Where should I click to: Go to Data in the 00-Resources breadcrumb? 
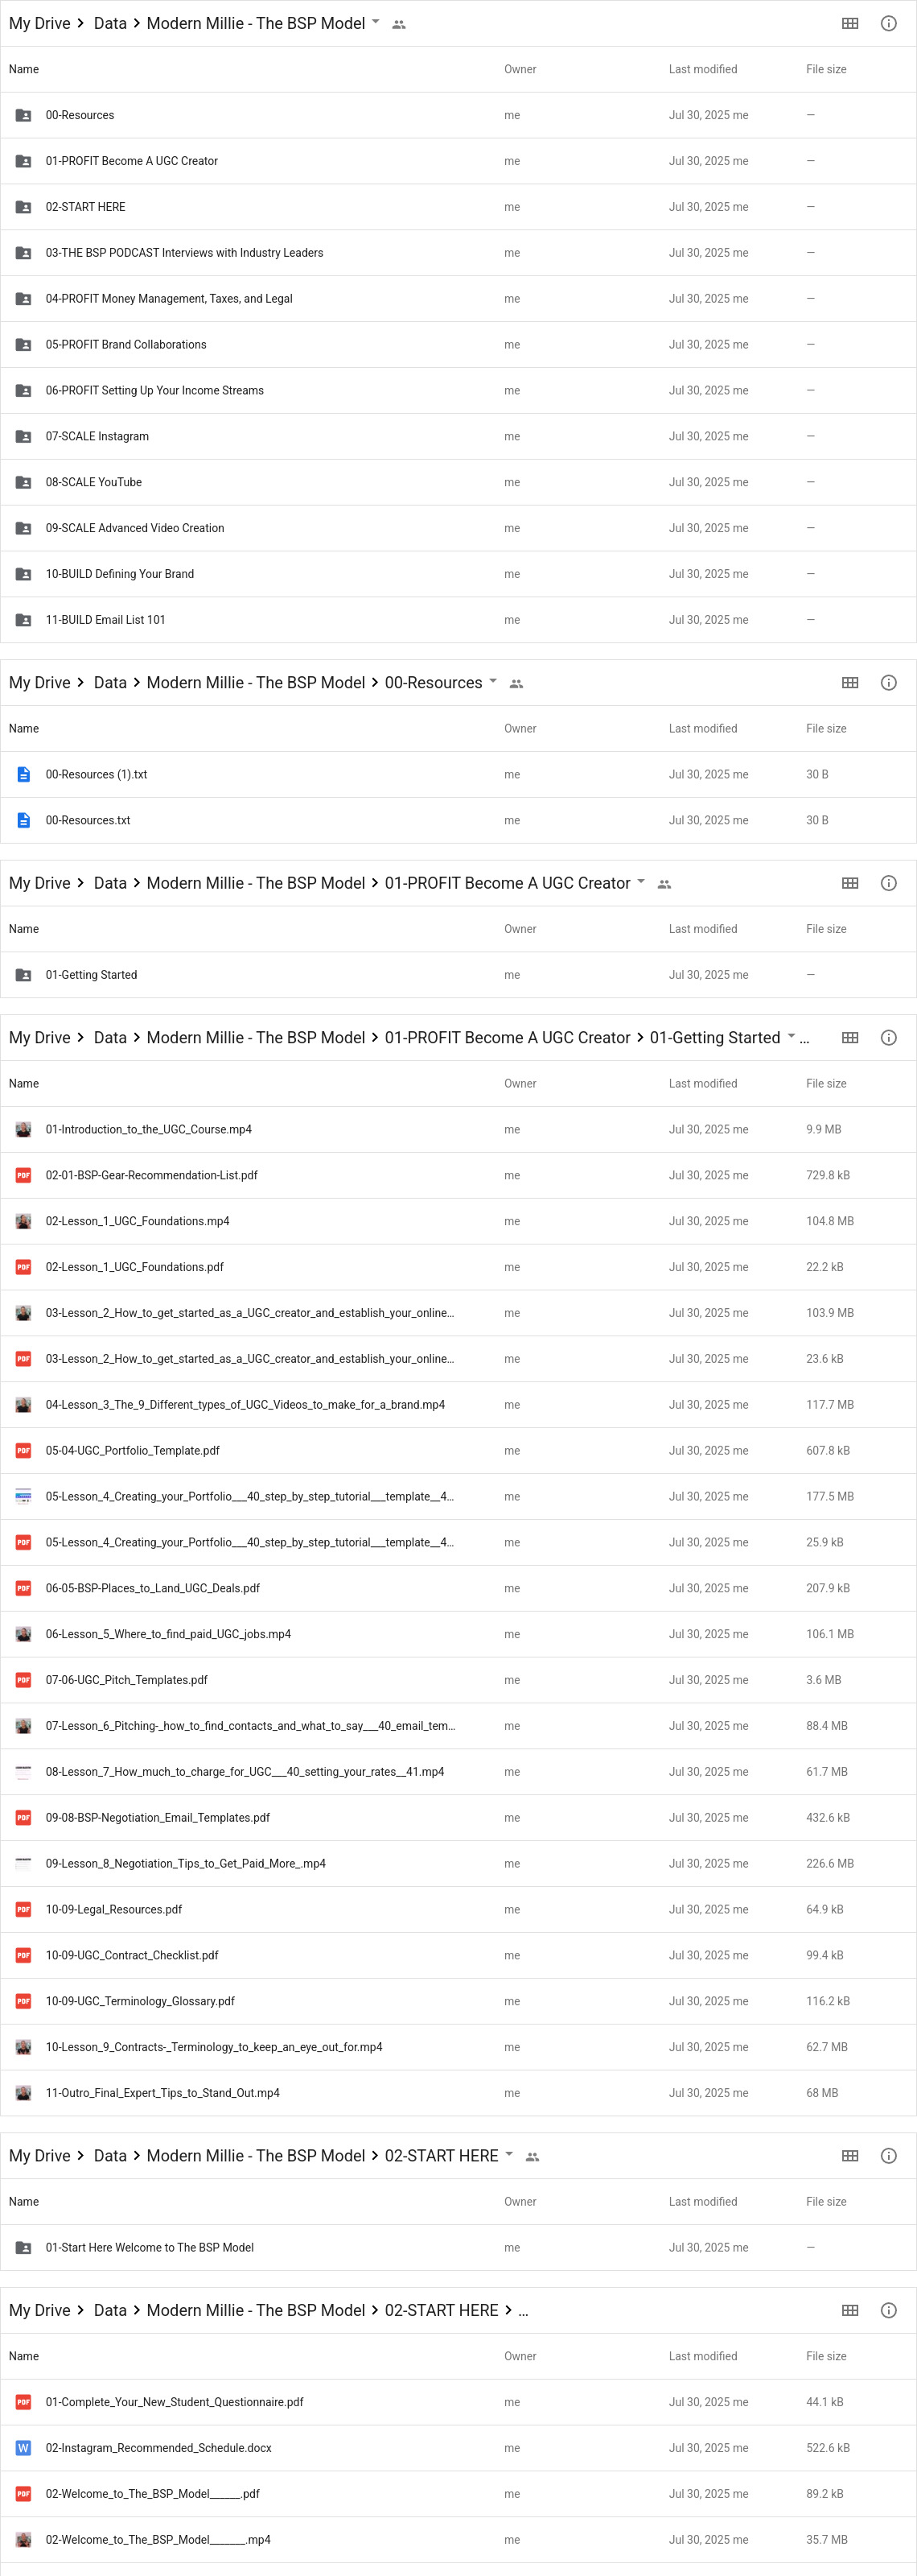(110, 683)
